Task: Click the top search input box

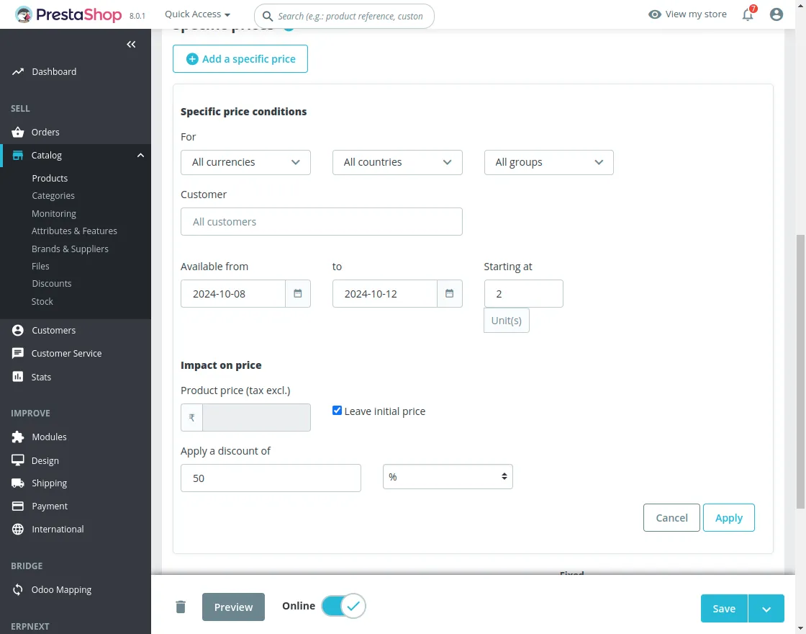Action: tap(345, 17)
